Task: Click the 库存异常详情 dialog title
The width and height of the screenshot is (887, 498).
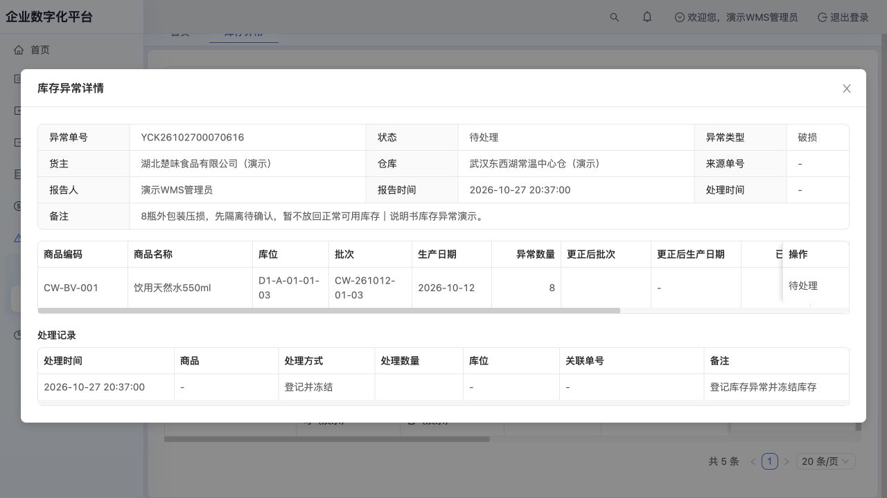Action: (71, 89)
